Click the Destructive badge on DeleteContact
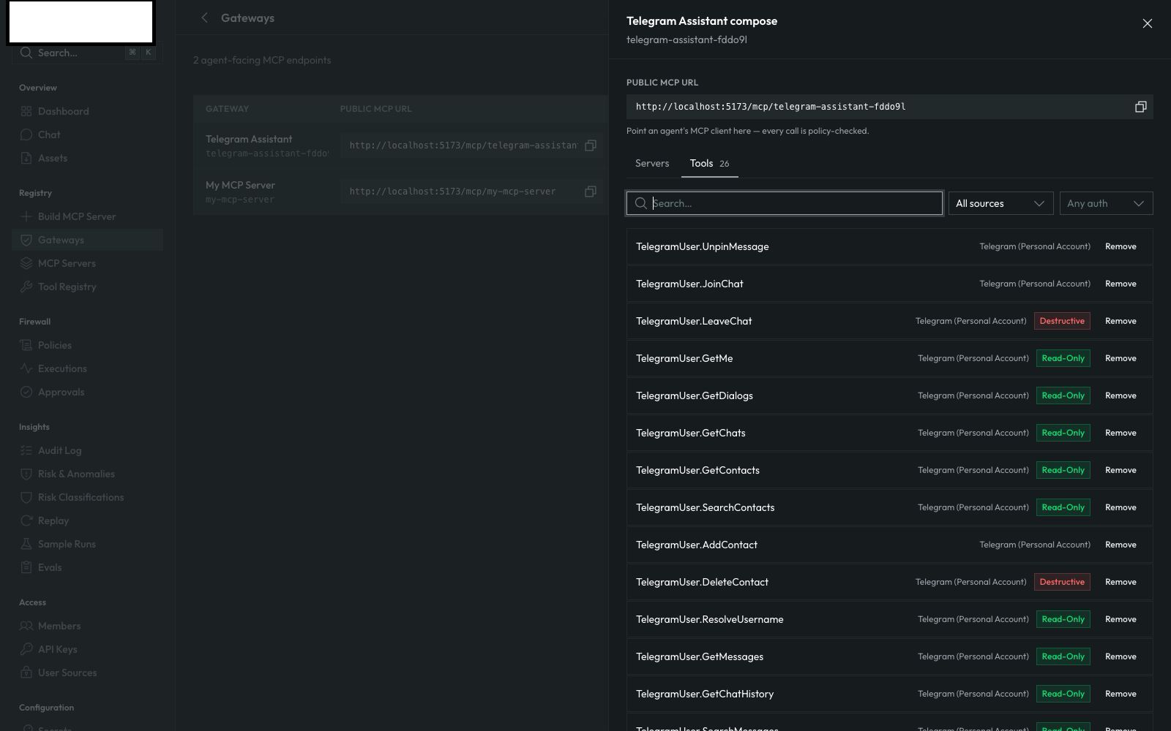Screen dimensions: 1171x731 [x=1062, y=582]
